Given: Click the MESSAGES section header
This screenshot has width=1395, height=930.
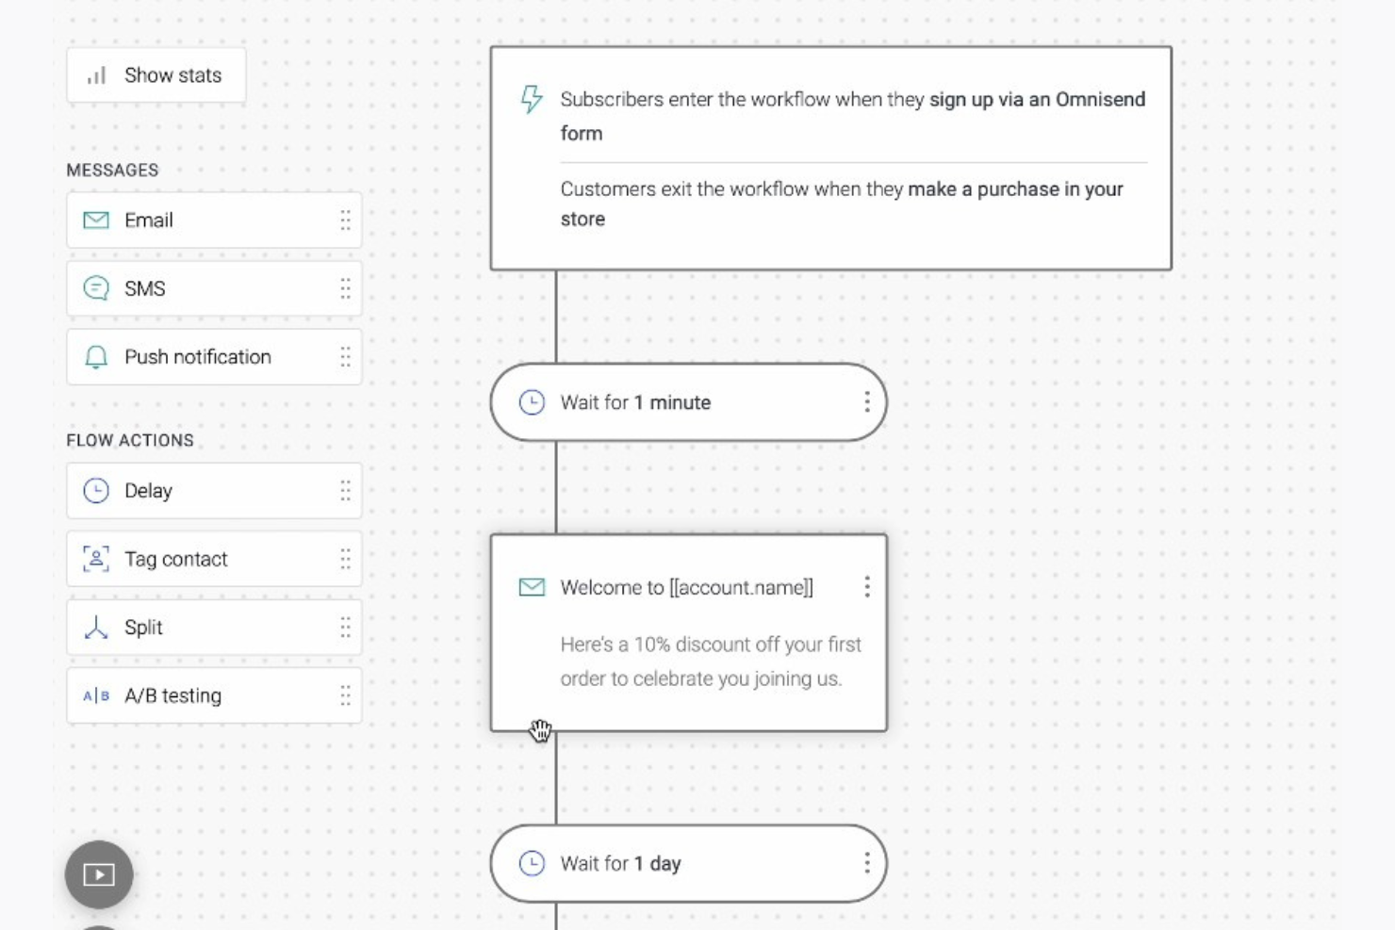Looking at the screenshot, I should pyautogui.click(x=112, y=170).
